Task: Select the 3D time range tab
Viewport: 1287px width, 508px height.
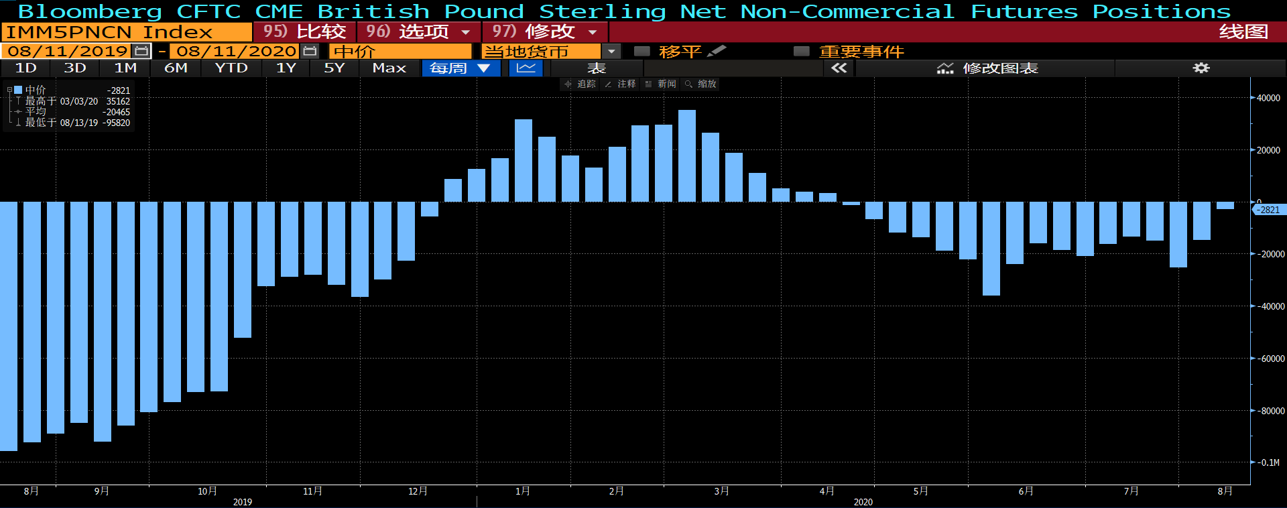Action: tap(75, 68)
